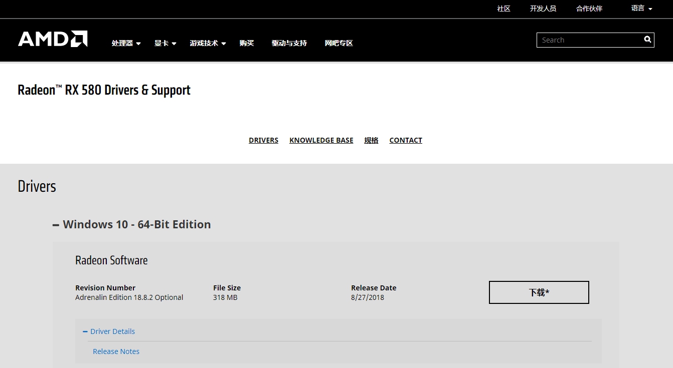Switch to the CONTACT tab
This screenshot has width=673, height=368.
(x=406, y=140)
